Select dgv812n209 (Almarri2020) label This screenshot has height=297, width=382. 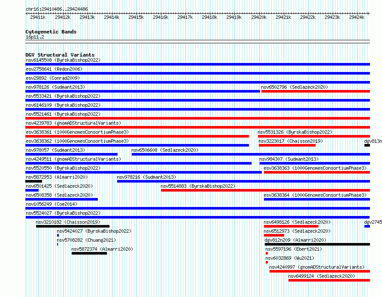pyautogui.click(x=295, y=240)
